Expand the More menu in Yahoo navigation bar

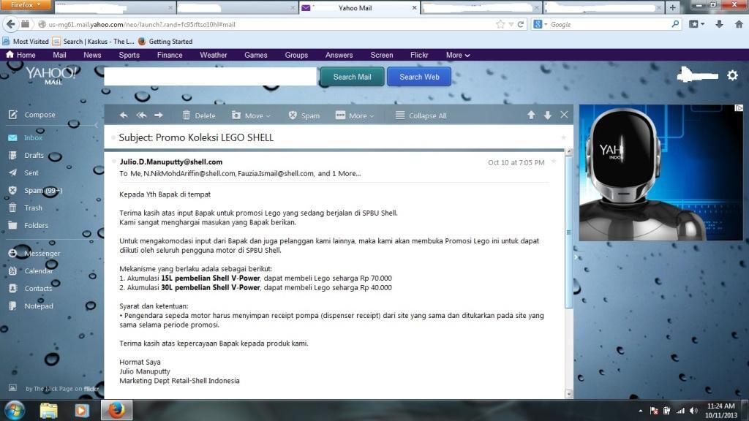458,55
